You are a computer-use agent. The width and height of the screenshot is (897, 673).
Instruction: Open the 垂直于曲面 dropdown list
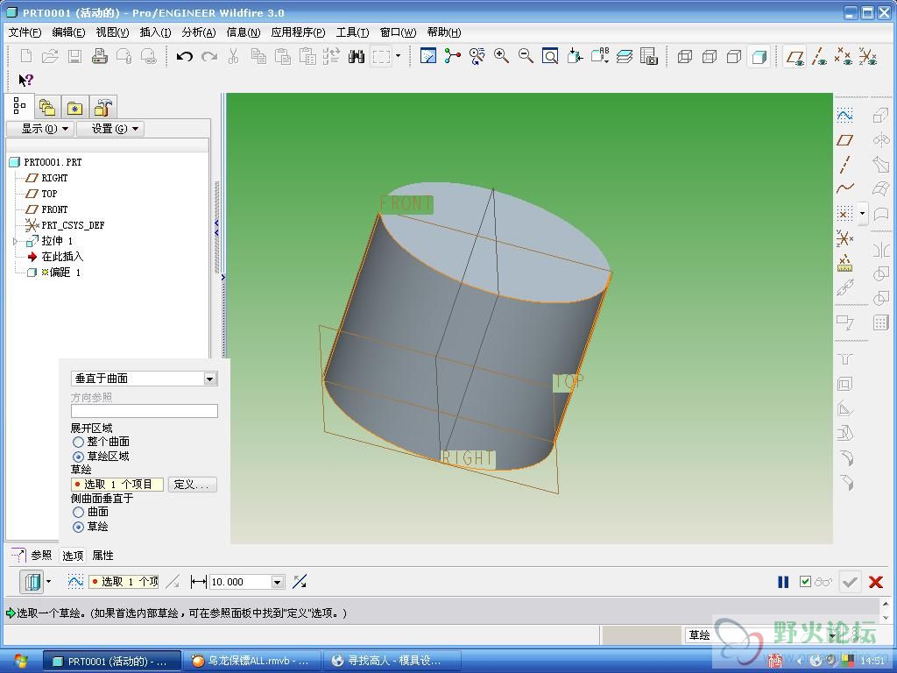[x=210, y=379]
